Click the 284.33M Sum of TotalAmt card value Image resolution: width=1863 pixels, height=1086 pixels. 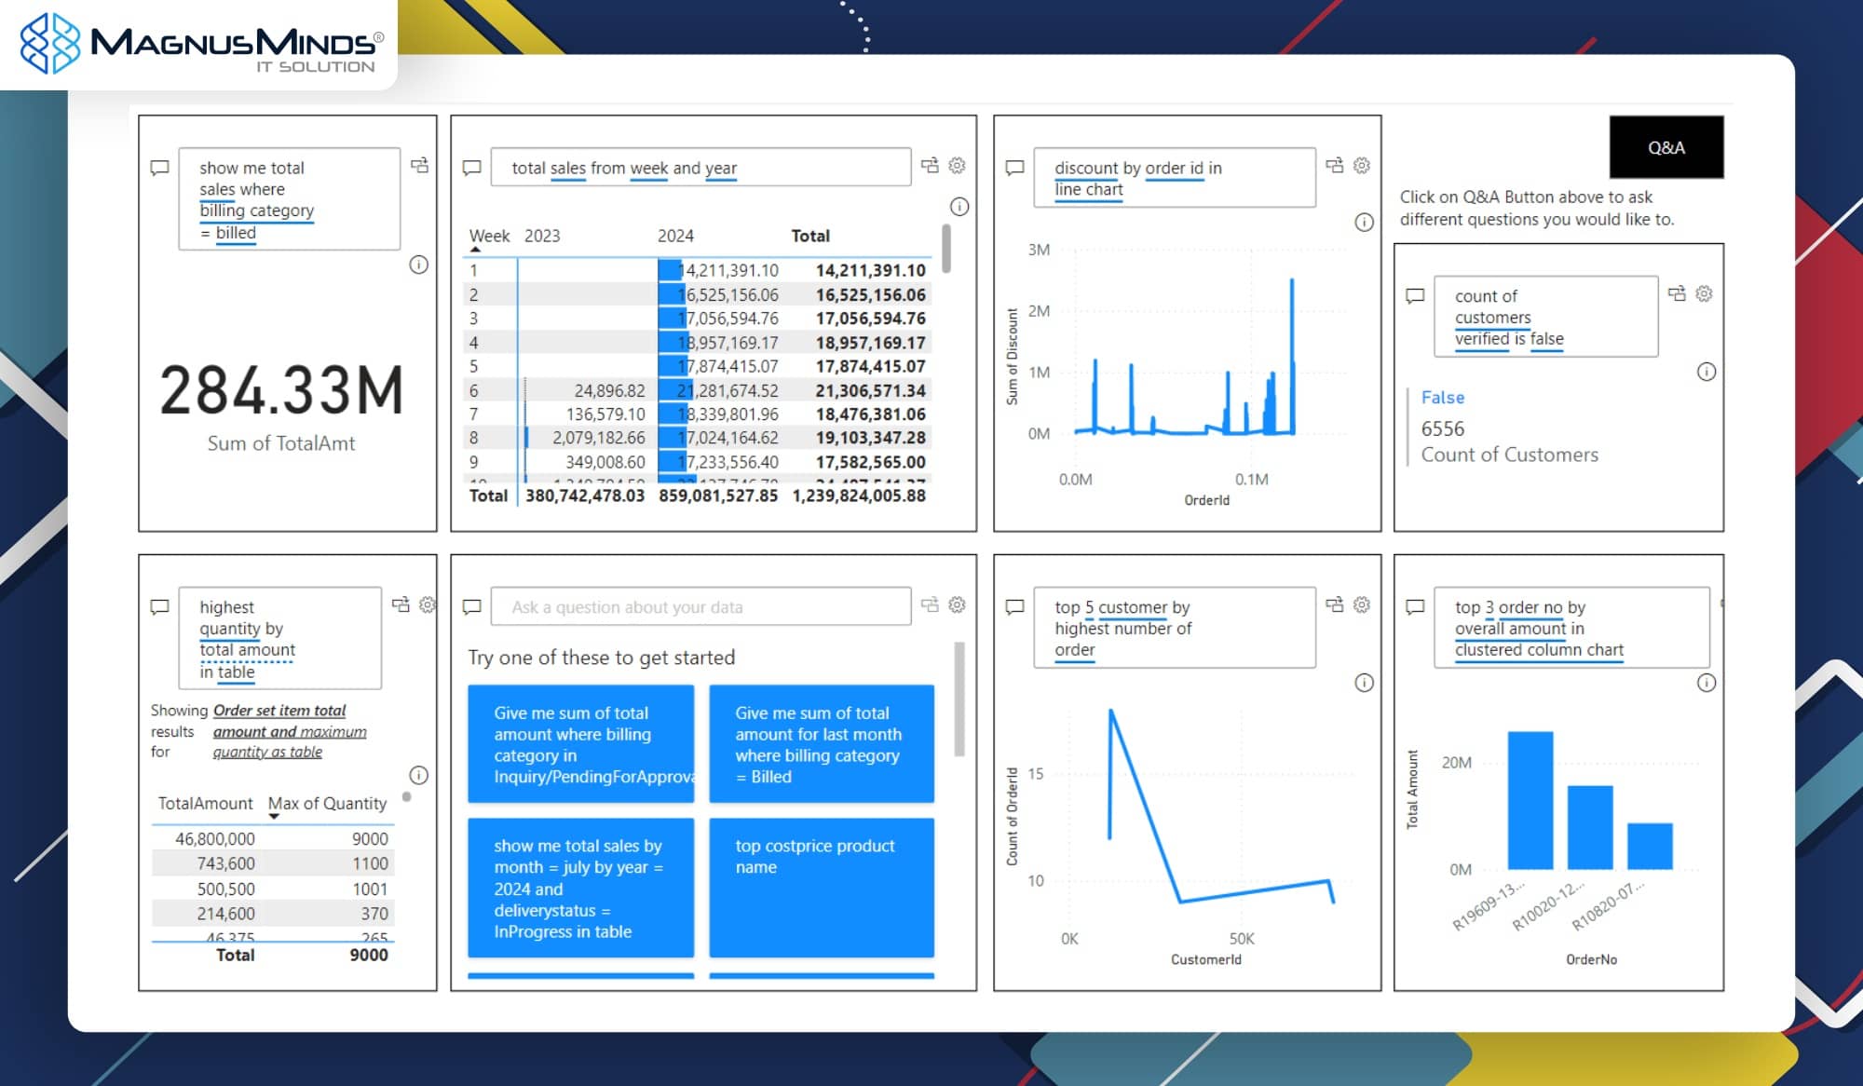coord(281,389)
